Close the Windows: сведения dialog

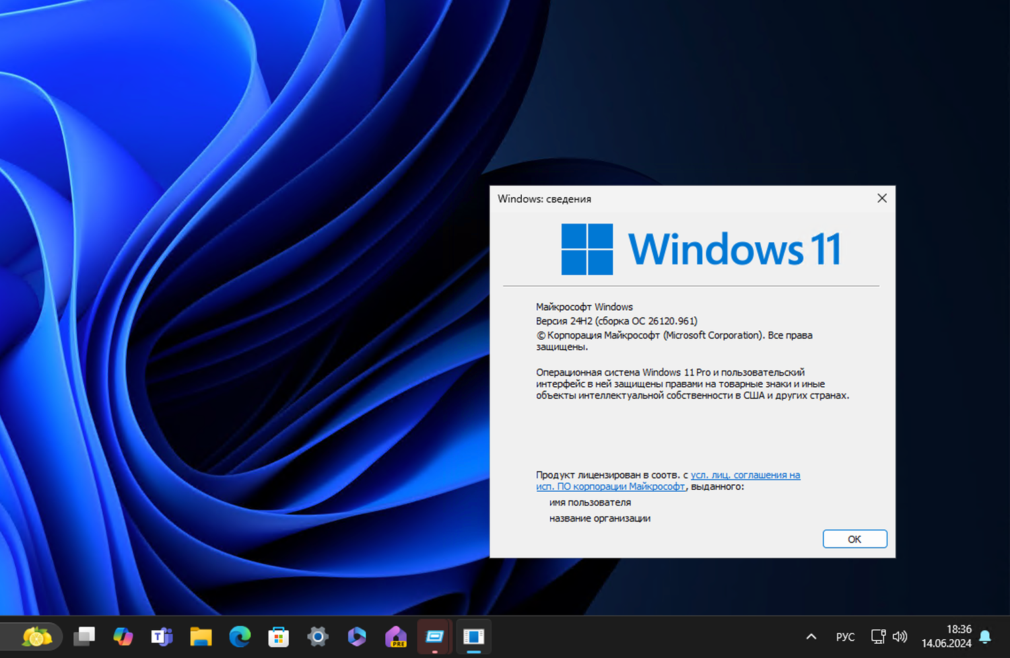point(882,198)
